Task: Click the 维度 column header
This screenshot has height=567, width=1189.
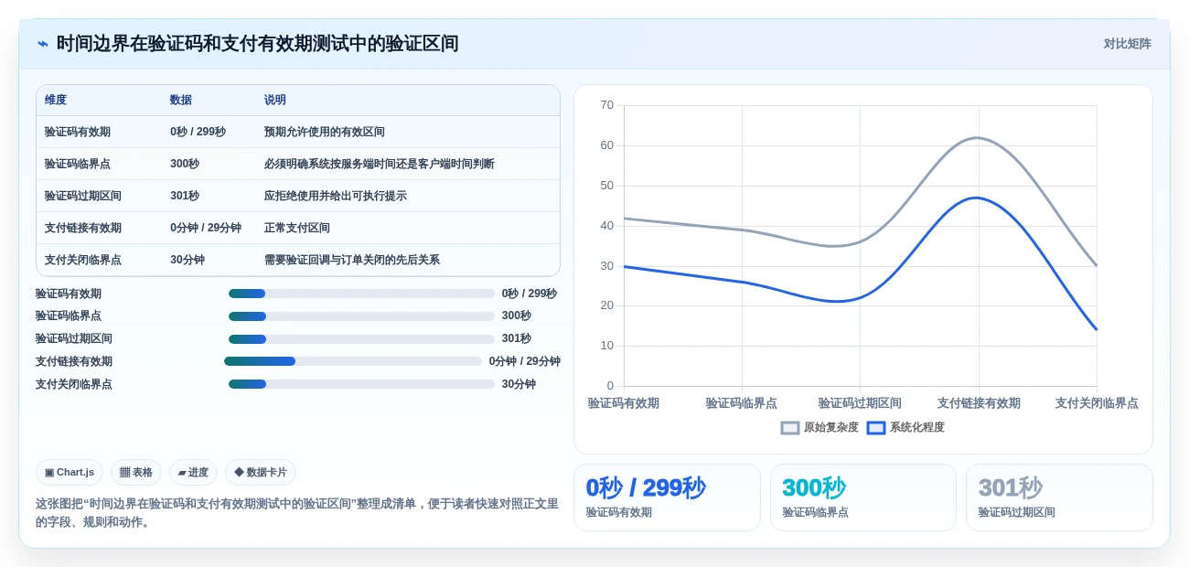Action: coord(56,101)
